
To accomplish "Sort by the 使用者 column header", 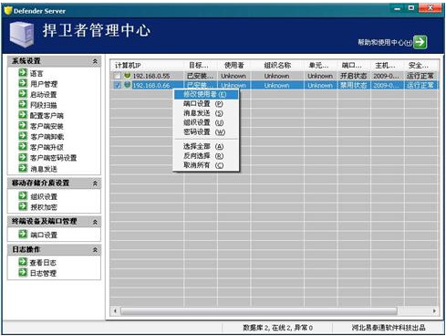I will 234,65.
